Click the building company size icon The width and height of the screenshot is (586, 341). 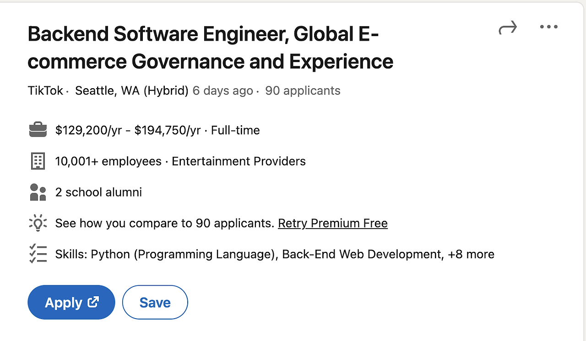(38, 161)
